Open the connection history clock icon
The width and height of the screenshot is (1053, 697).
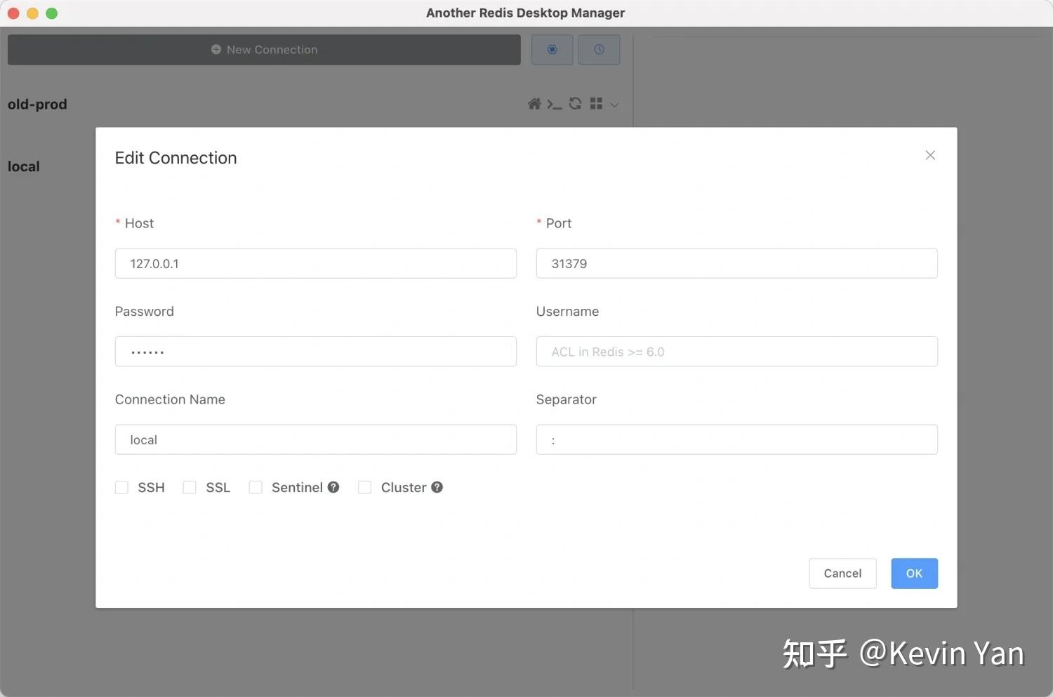(x=599, y=49)
